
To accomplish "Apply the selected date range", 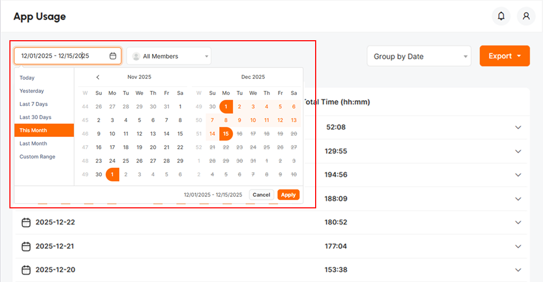I will (288, 195).
